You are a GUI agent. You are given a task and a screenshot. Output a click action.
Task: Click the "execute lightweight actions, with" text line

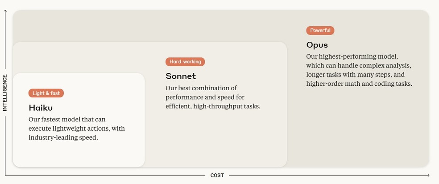coord(76,128)
